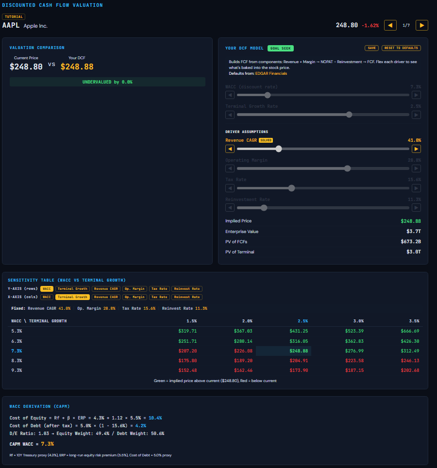Click the $319.71 sensitivity cell

point(187,331)
